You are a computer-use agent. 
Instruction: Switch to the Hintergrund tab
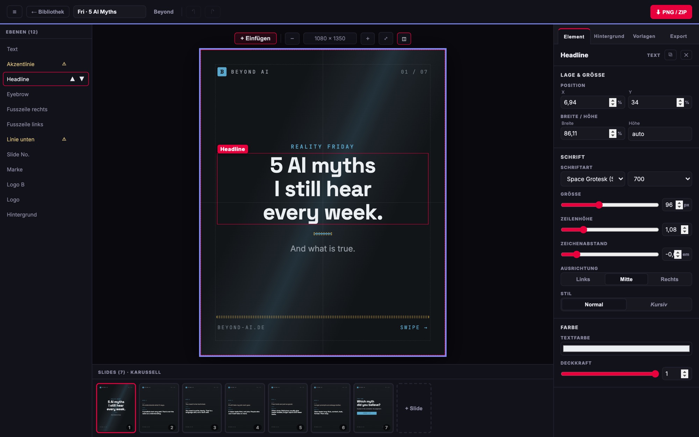609,36
